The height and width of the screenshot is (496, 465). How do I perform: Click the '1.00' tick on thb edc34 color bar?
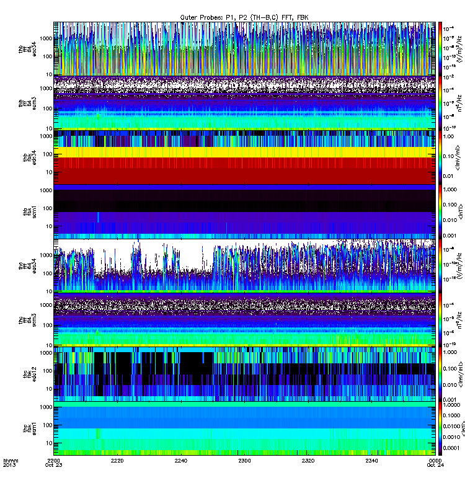tap(448, 136)
